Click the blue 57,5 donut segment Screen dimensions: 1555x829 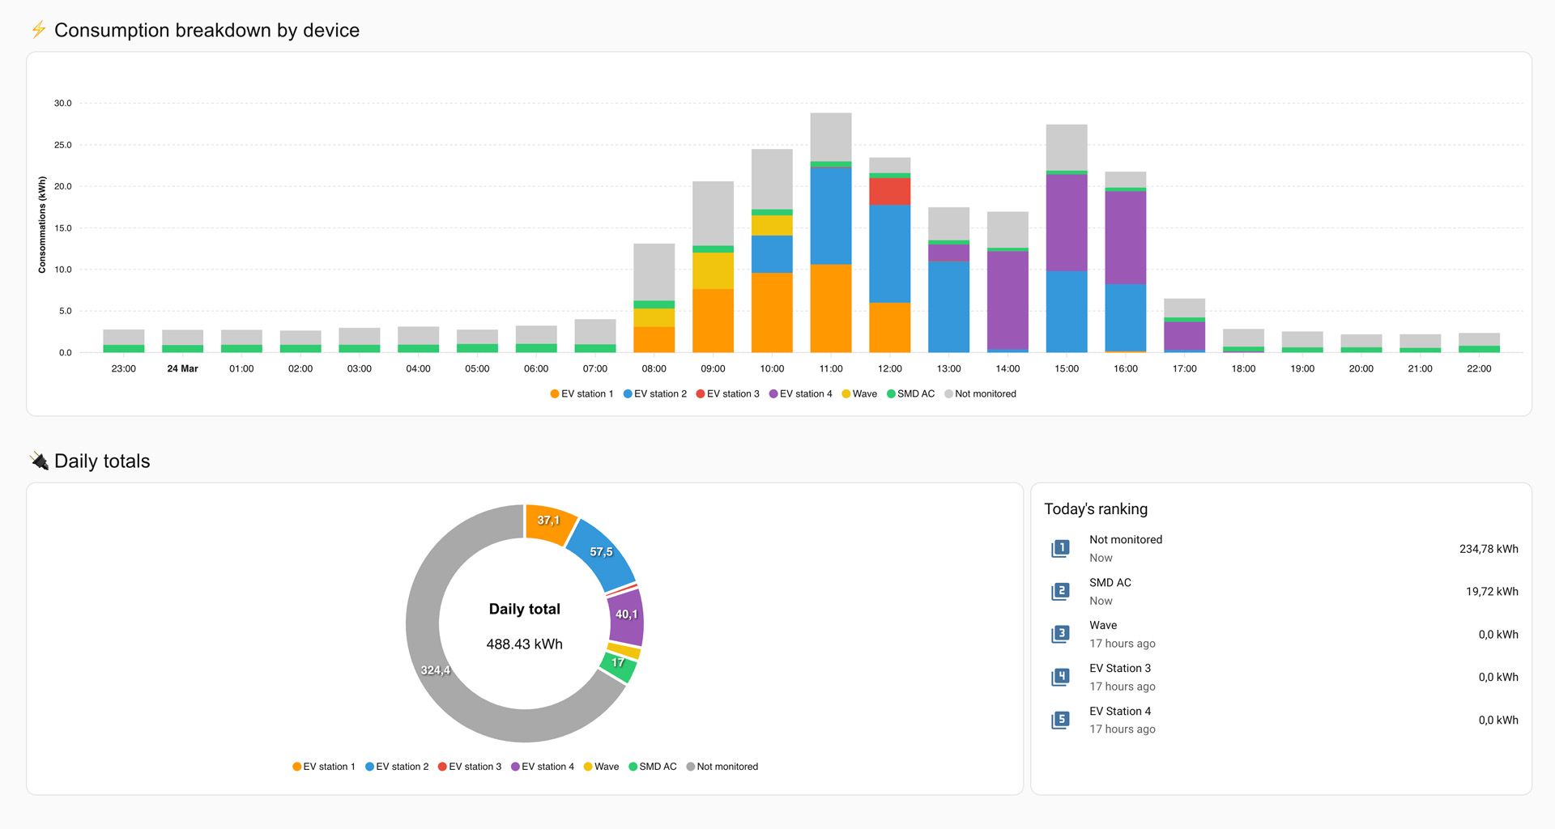(601, 553)
